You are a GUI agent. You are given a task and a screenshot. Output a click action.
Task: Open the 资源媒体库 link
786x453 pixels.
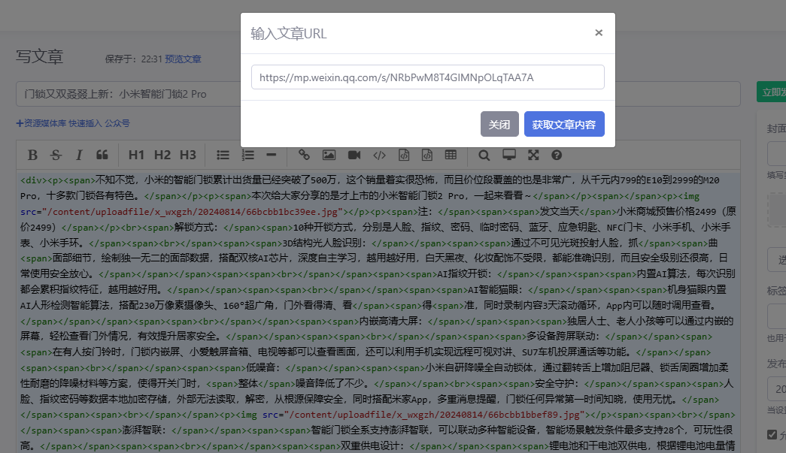point(41,123)
